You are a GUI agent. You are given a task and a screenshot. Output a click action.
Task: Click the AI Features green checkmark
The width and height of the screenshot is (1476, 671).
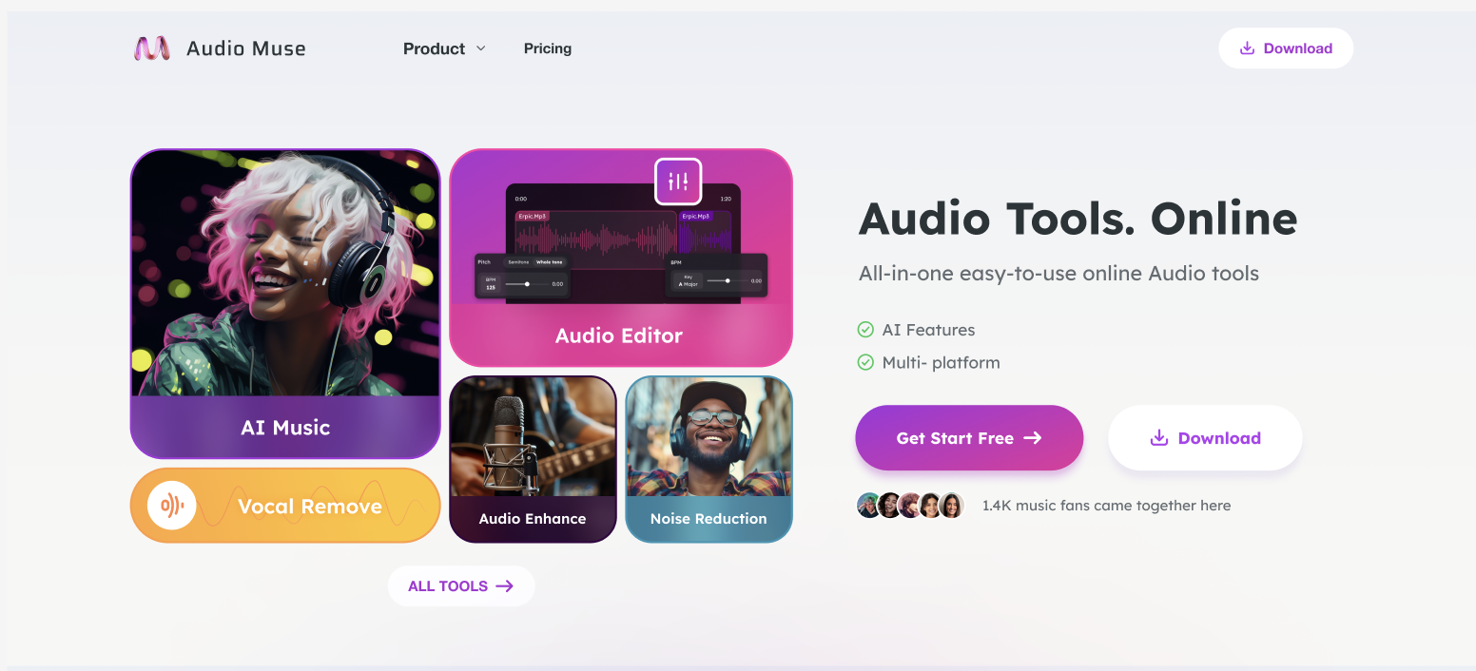tap(865, 330)
